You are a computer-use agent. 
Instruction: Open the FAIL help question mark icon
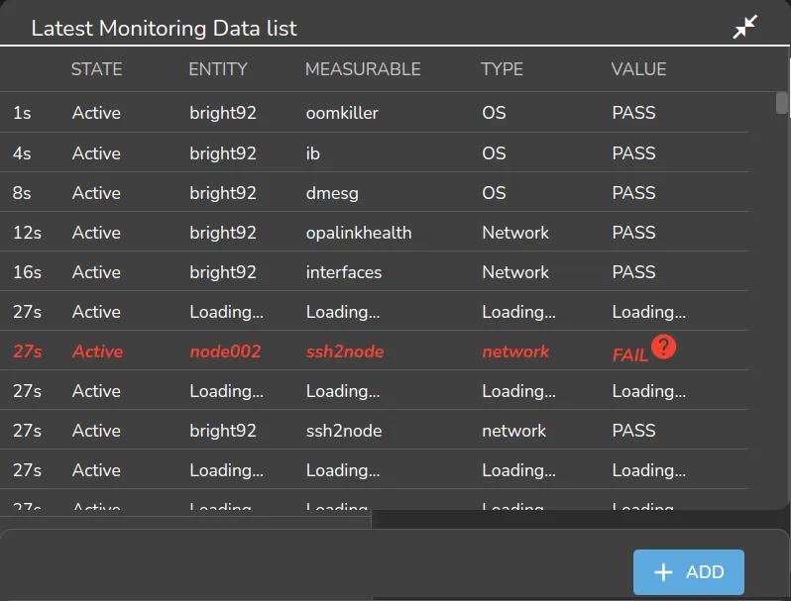click(663, 347)
